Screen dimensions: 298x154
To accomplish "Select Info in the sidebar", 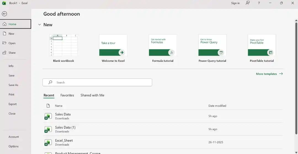I will coord(11,66).
